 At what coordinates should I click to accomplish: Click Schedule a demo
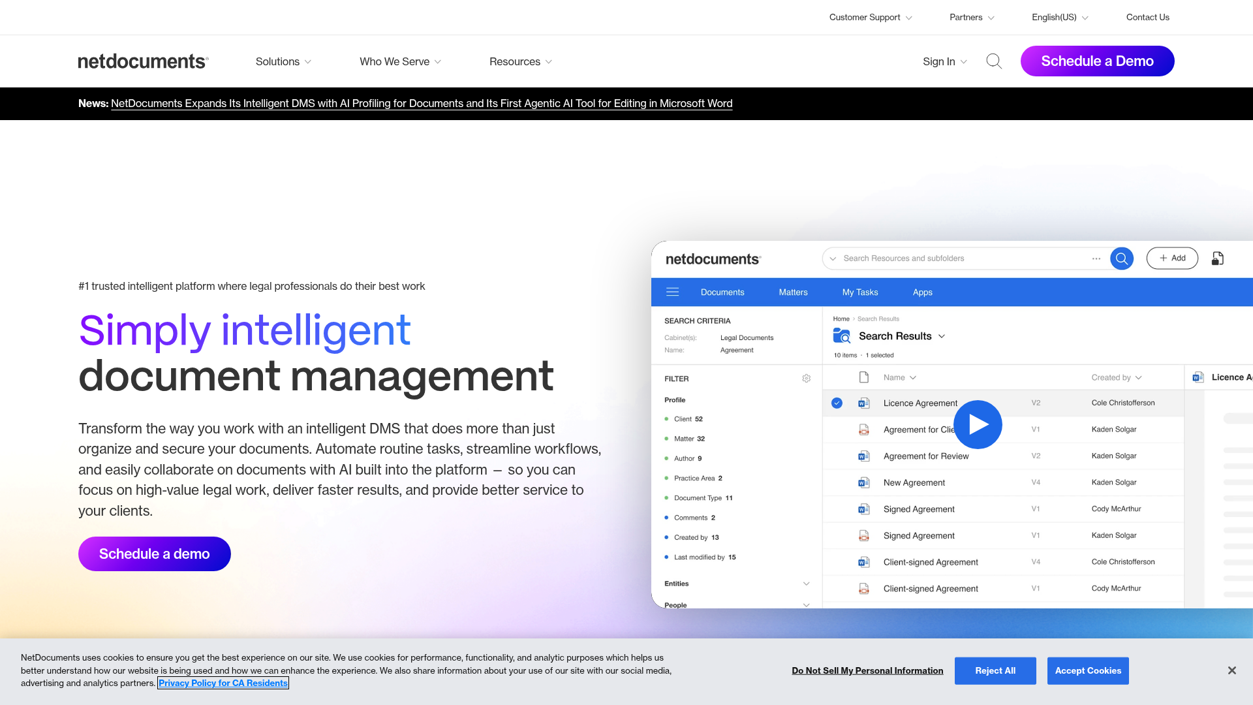point(154,554)
